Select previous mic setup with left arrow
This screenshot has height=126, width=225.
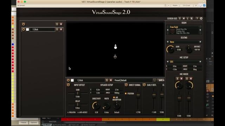(x=168, y=62)
